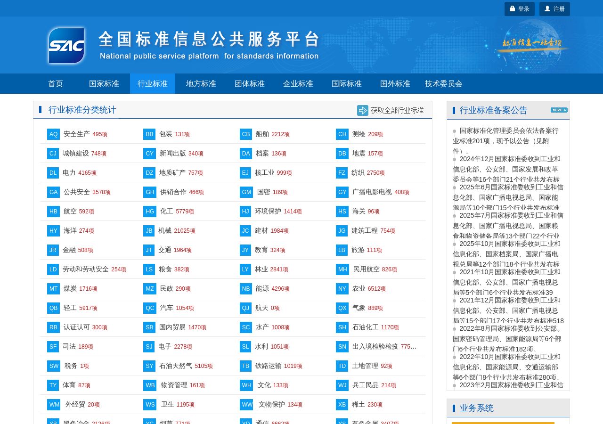Click the GH code badge for 供销合作
The image size is (603, 424).
point(150,192)
